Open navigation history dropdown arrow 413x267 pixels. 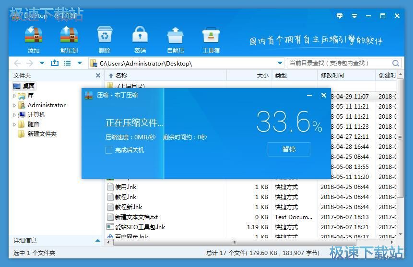tap(42, 63)
